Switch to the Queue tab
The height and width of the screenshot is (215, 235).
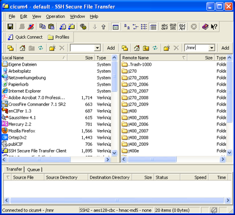[x=33, y=169]
